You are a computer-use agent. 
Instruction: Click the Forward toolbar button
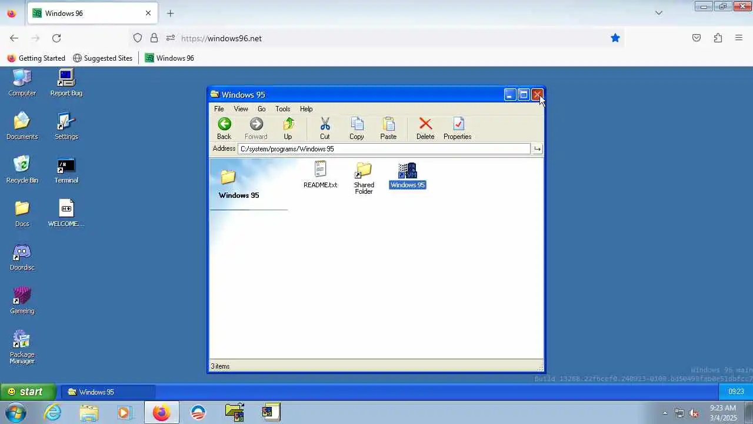(256, 128)
